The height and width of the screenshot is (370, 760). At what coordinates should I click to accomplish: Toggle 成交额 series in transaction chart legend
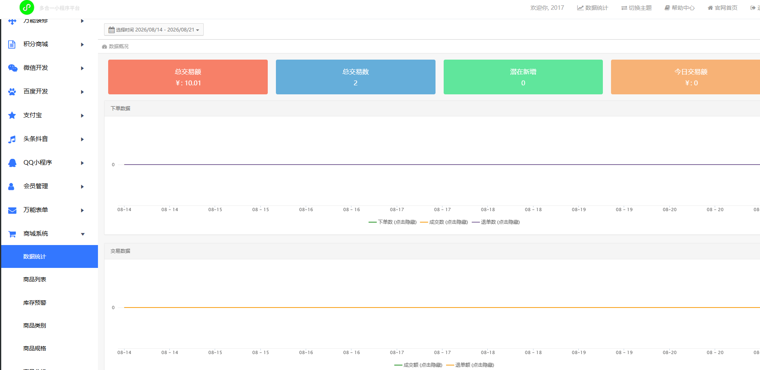(418, 365)
